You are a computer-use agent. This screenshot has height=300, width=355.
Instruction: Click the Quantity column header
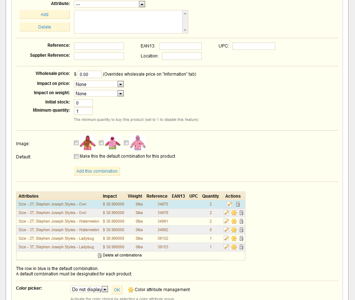pos(211,196)
